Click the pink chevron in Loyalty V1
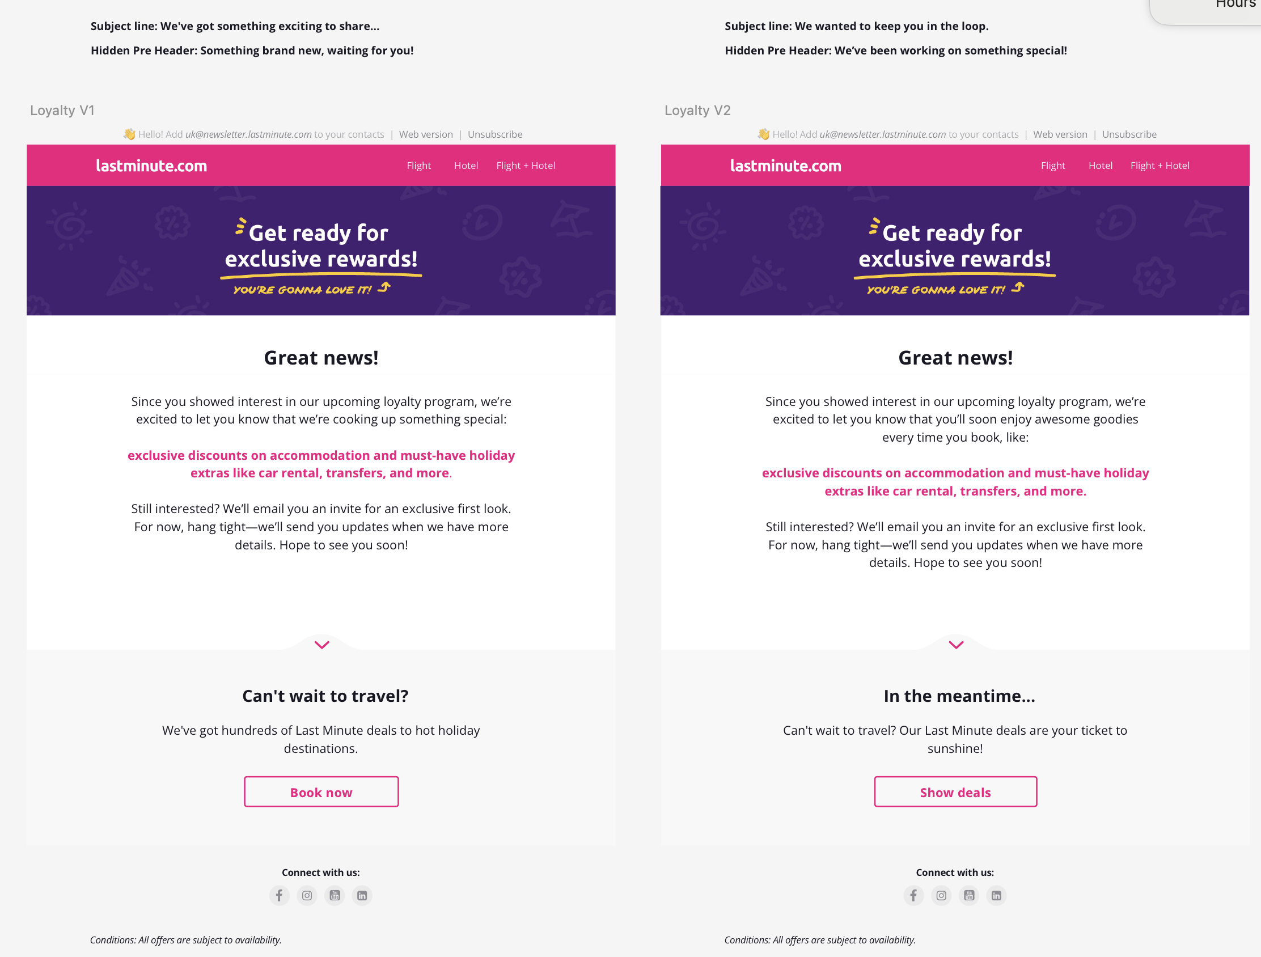The height and width of the screenshot is (957, 1261). coord(322,645)
